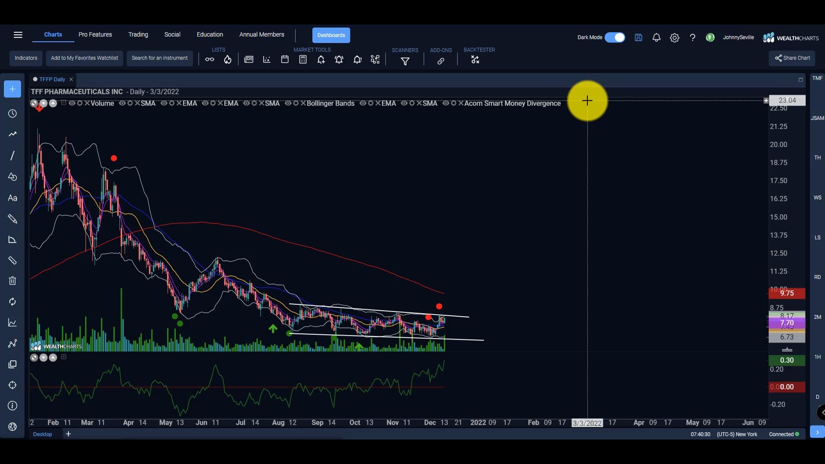The width and height of the screenshot is (825, 464).
Task: Open the Annual Members menu
Action: (262, 34)
